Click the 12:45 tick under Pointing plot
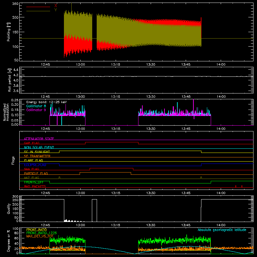 45,65
